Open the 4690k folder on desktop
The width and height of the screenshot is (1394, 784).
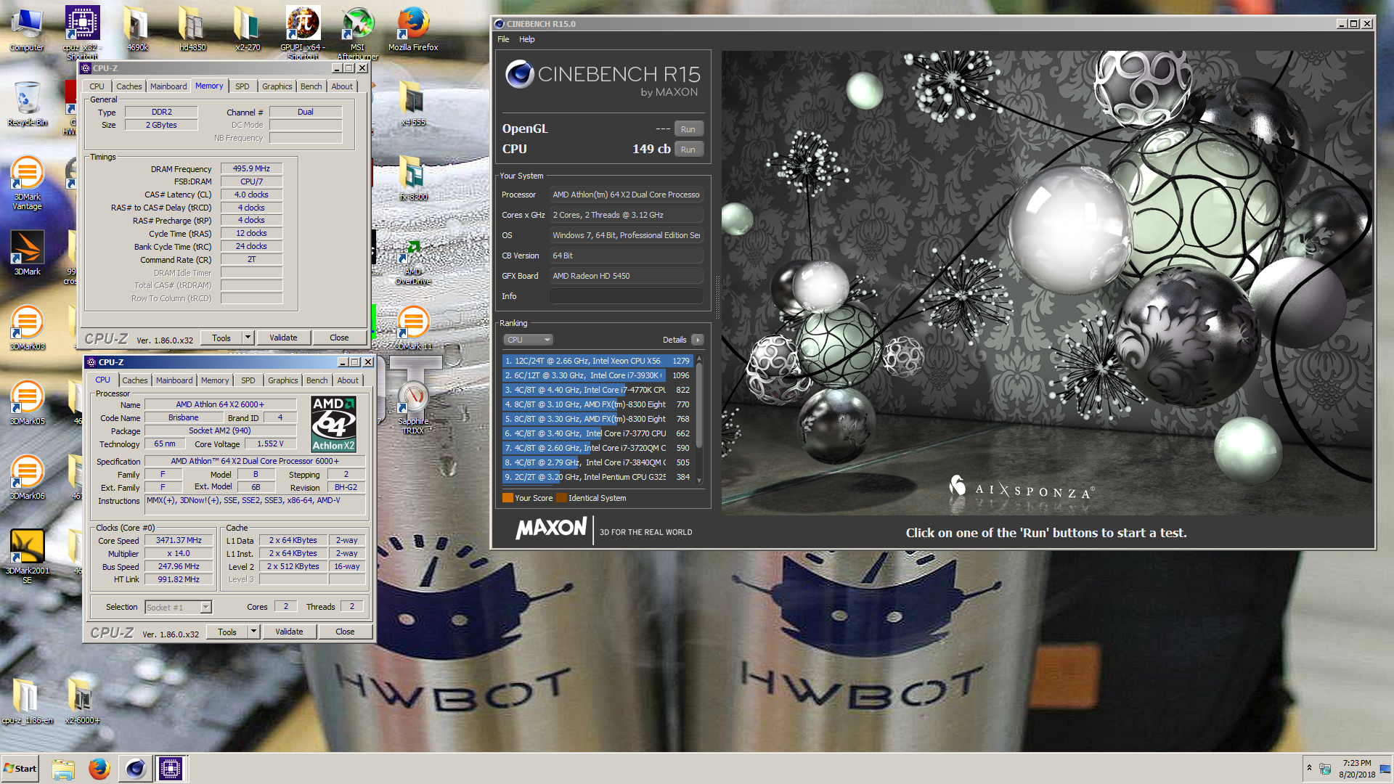(x=137, y=29)
